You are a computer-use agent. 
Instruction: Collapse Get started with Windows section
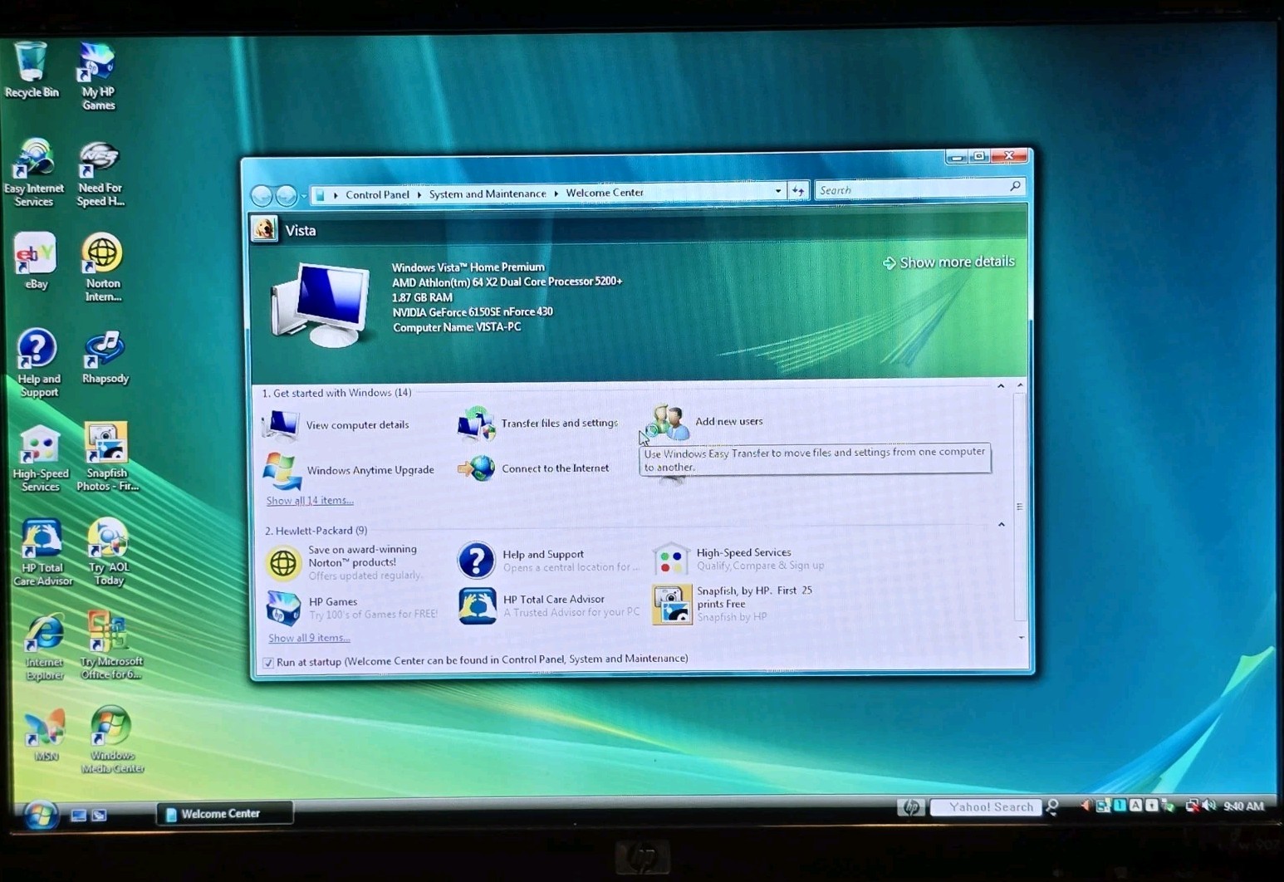pos(1001,386)
